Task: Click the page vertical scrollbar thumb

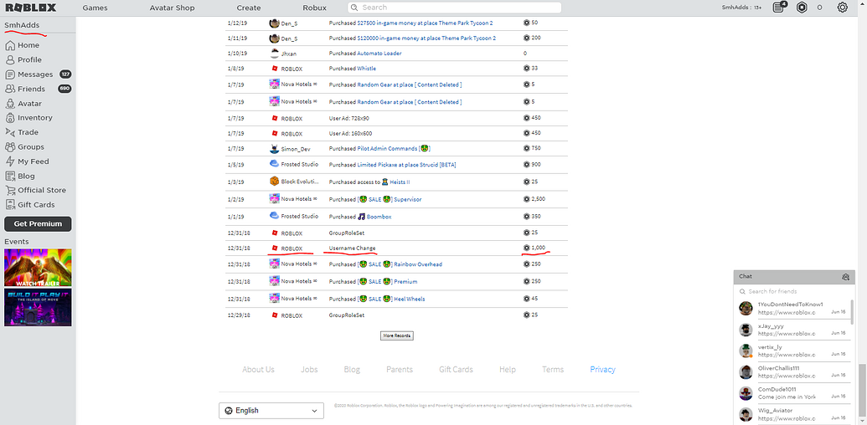Action: click(x=862, y=389)
